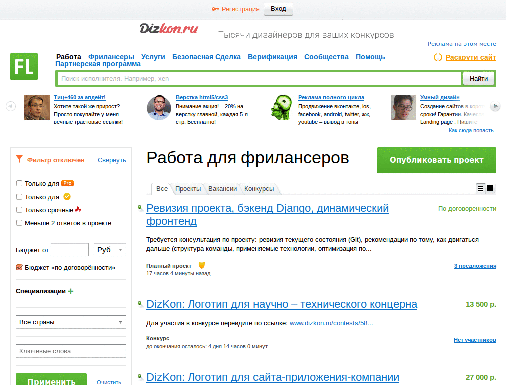
Task: Click the flame icon next to срочные
Action: pyautogui.click(x=78, y=209)
